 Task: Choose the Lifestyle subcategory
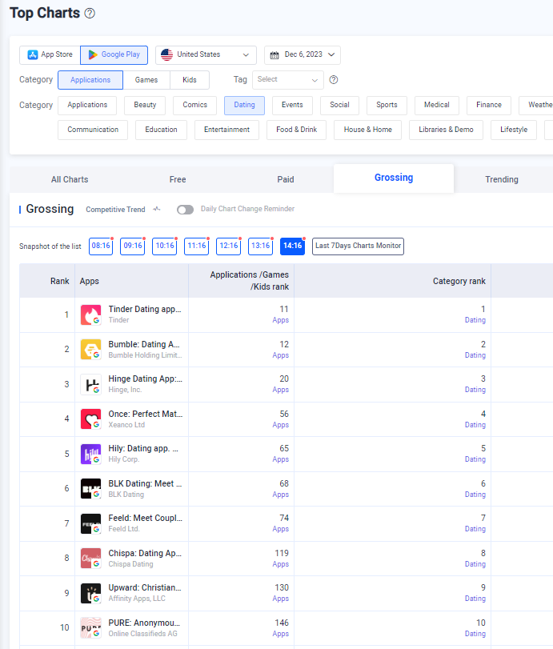(514, 130)
